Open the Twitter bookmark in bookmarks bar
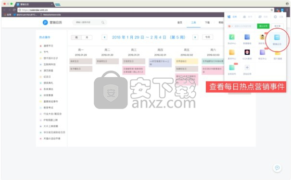Viewport: 291px width, 180px height. tap(25, 14)
